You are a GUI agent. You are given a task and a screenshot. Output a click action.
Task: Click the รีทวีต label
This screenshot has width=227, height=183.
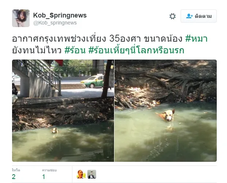pyautogui.click(x=16, y=170)
